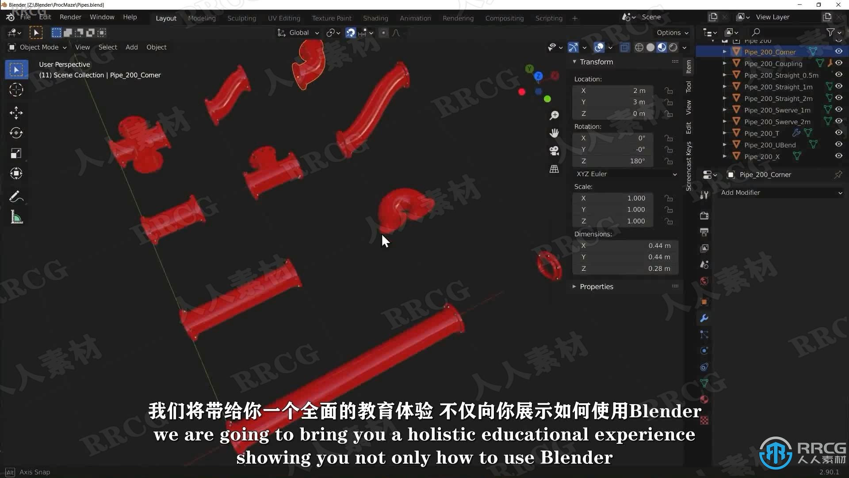Open the Texture properties checker icon
849x478 pixels.
coord(704,420)
